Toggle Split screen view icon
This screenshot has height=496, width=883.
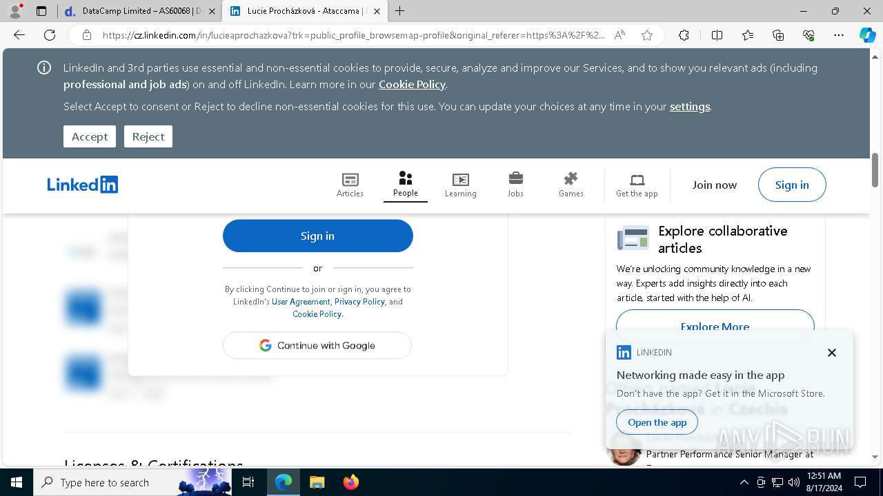click(717, 35)
